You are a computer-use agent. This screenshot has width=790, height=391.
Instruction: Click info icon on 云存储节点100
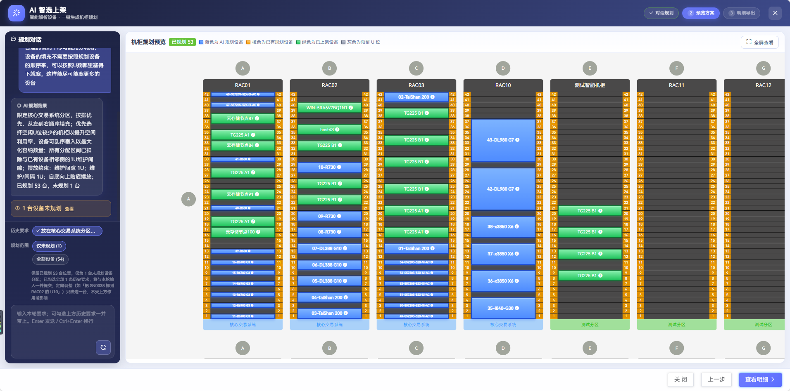pyautogui.click(x=258, y=232)
